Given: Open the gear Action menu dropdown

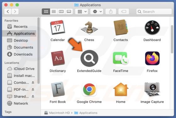Looking at the screenshot, I should (97, 11).
